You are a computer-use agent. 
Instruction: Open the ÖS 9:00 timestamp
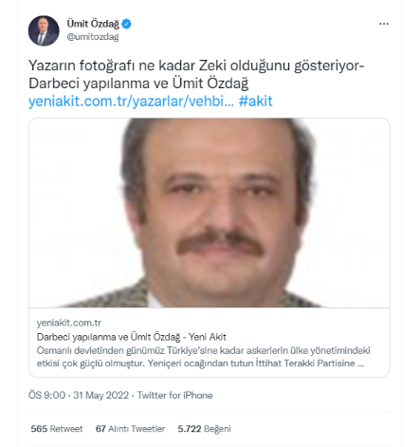coord(46,395)
